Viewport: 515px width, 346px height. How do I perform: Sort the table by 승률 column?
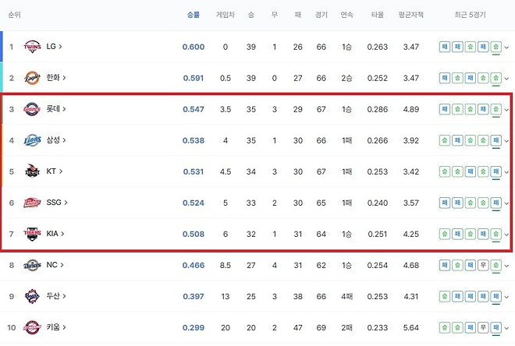point(194,15)
